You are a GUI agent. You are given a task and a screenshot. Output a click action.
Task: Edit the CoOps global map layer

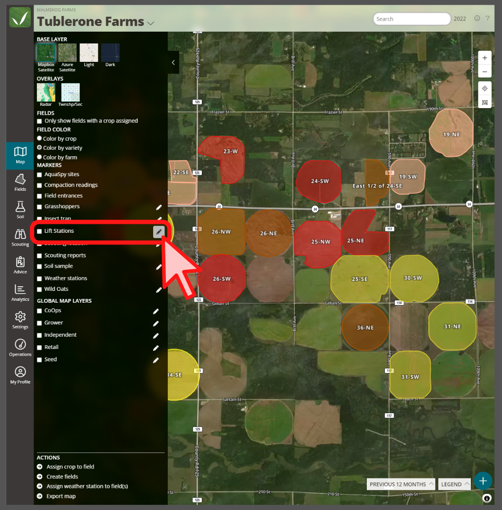click(x=156, y=311)
